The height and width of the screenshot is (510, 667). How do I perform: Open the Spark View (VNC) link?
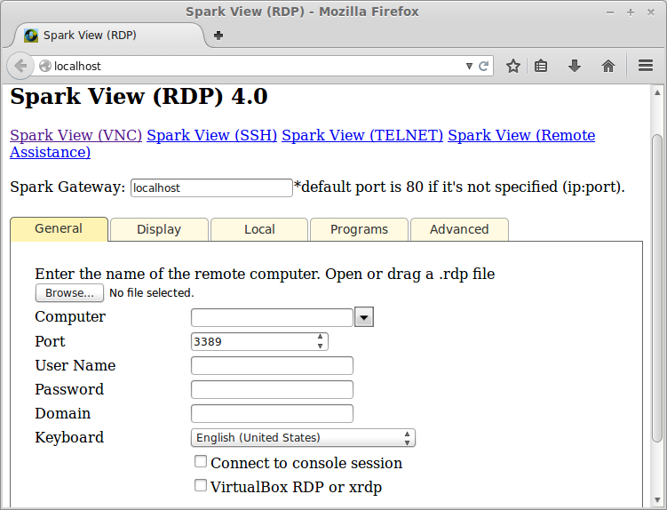pyautogui.click(x=75, y=135)
